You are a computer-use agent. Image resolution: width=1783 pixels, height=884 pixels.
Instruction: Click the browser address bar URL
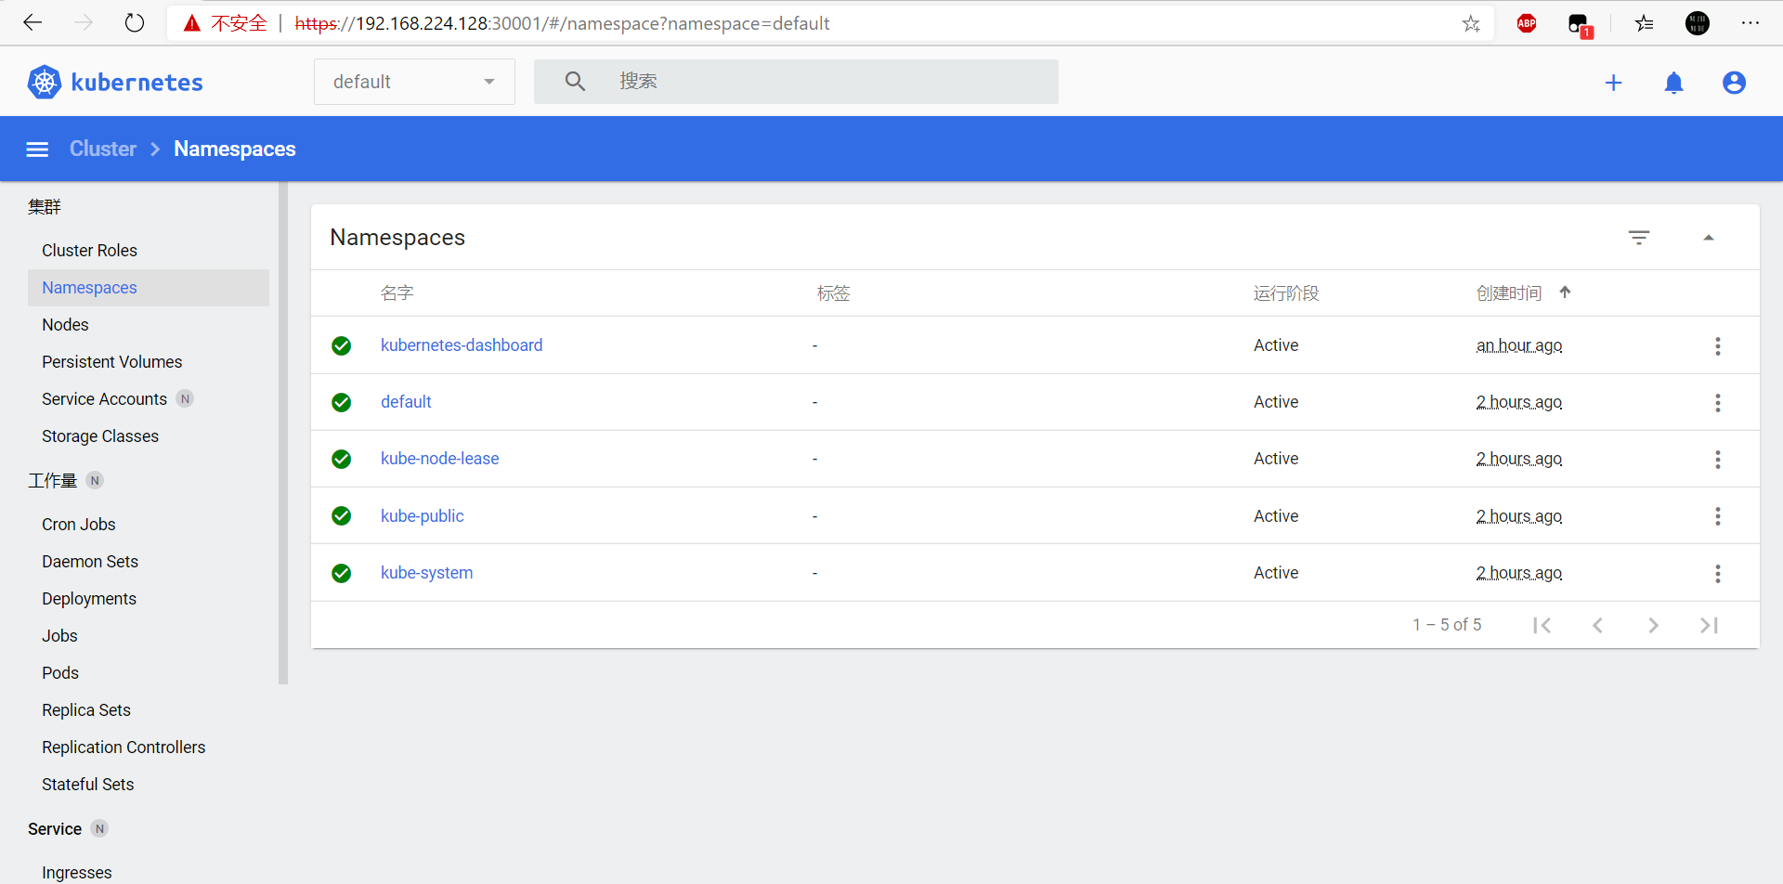pyautogui.click(x=562, y=23)
